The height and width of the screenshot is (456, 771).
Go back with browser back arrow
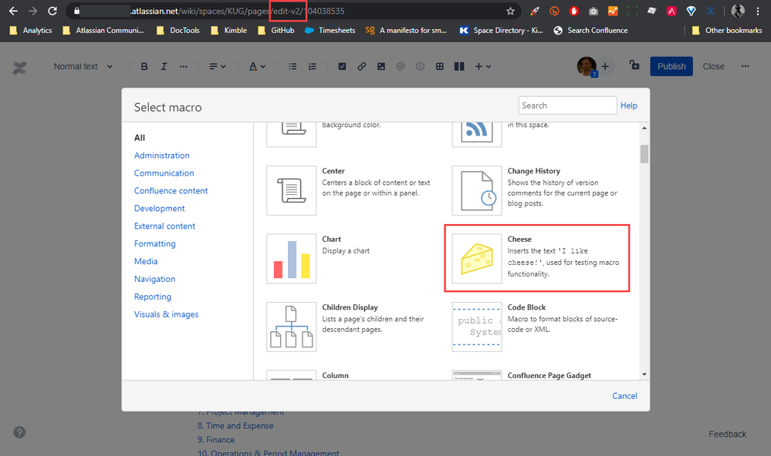point(13,11)
